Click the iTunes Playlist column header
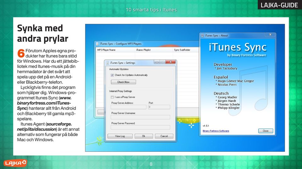 coord(154,50)
